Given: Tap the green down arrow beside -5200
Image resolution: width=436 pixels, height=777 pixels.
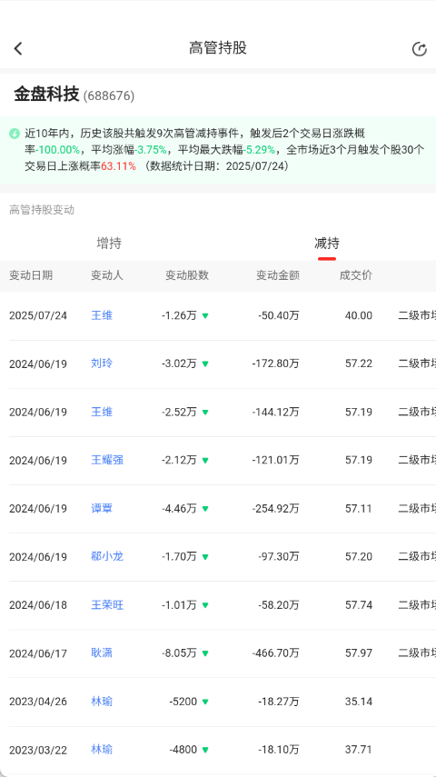Looking at the screenshot, I should coord(205,702).
